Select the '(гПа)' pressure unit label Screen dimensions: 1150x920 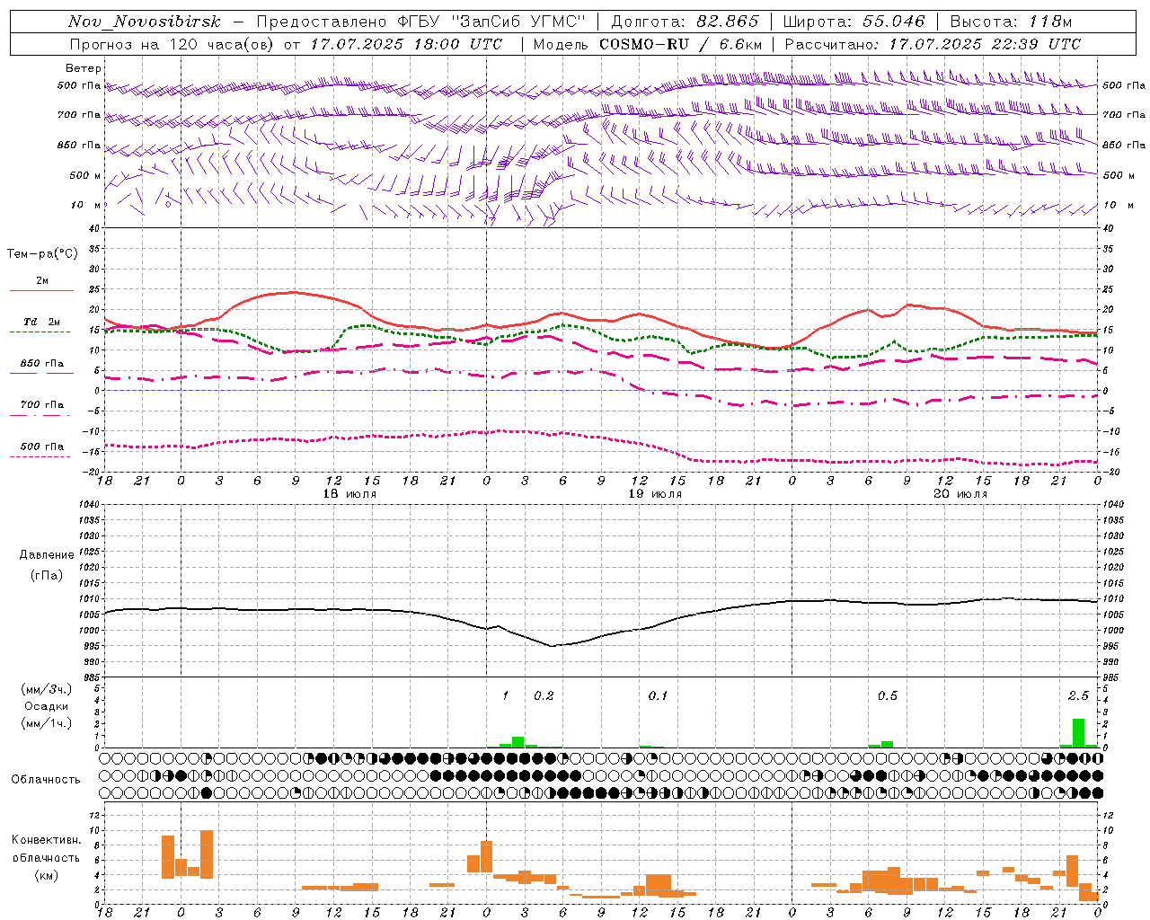(47, 575)
